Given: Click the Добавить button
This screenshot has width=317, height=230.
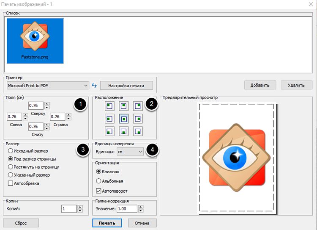Looking at the screenshot, I should point(260,85).
